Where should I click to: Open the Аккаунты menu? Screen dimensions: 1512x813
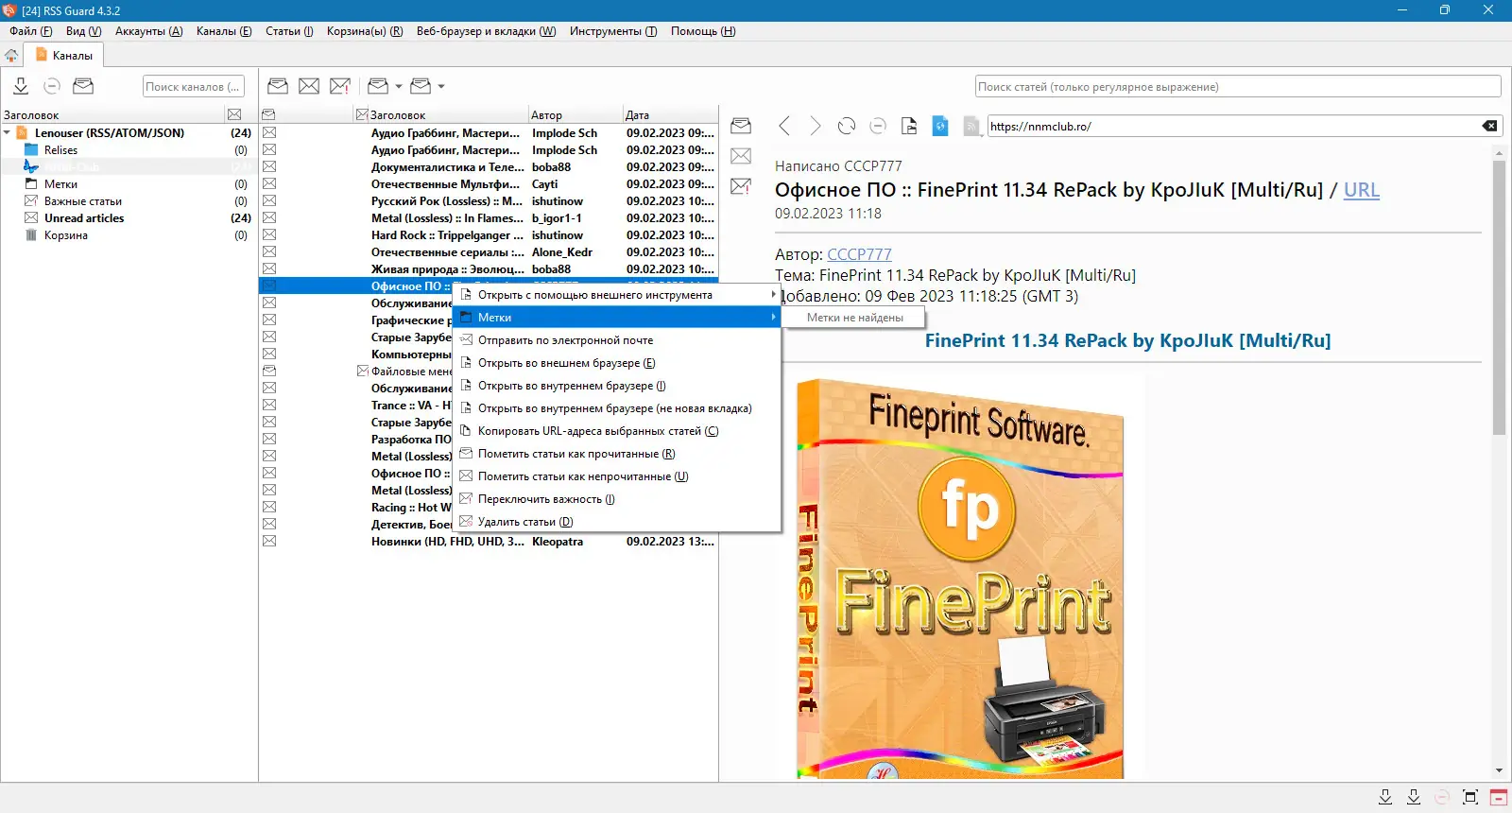(x=148, y=31)
